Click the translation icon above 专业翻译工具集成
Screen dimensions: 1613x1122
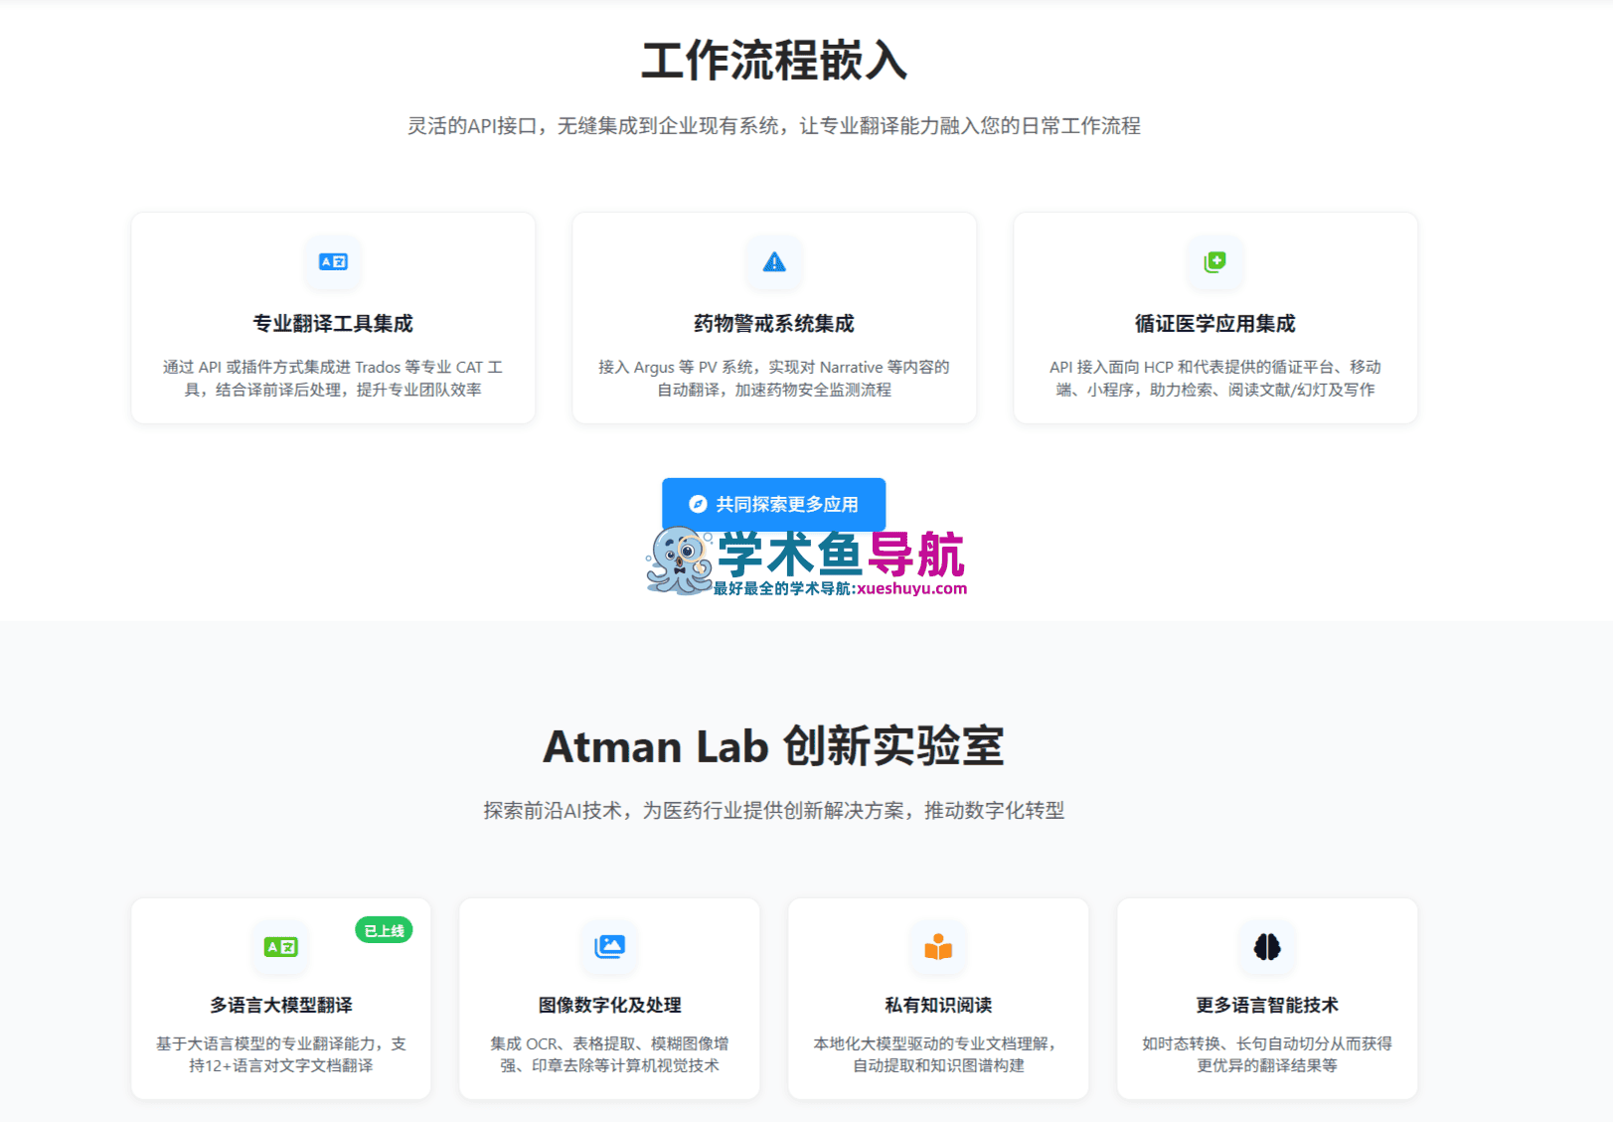pos(333,262)
